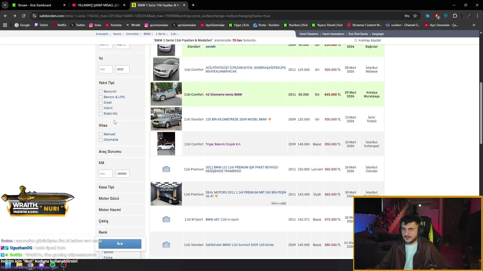Click the Yıl max field showing 2013

122,69
